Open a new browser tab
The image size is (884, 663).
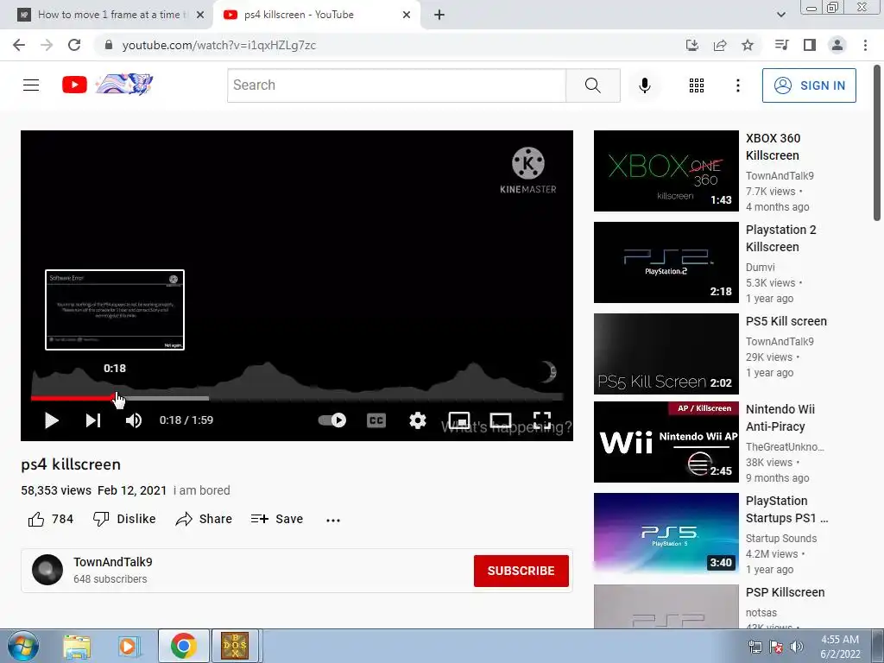439,15
